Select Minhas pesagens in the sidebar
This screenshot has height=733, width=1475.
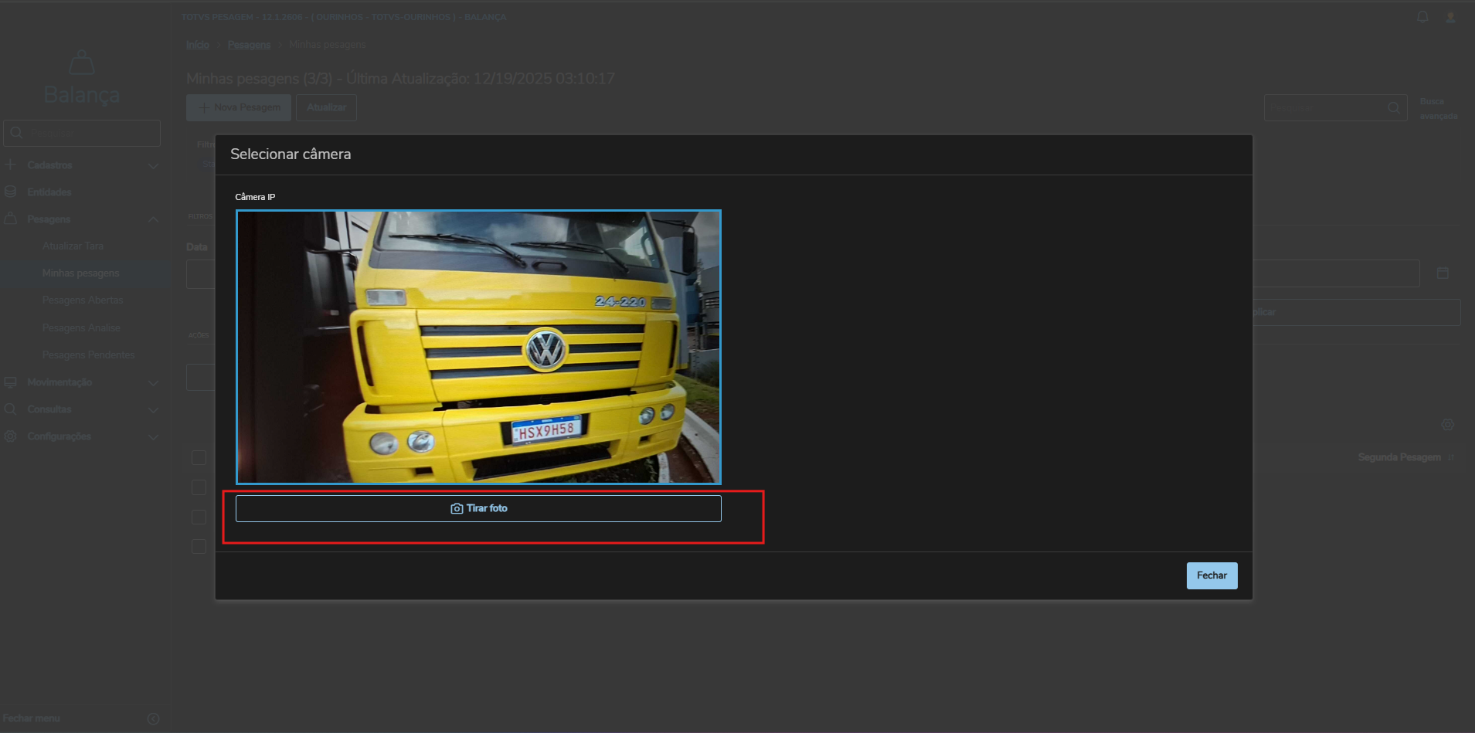point(80,273)
